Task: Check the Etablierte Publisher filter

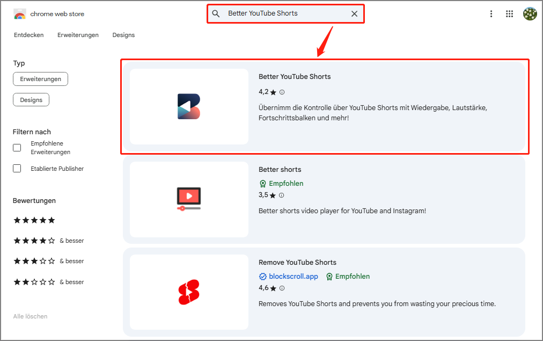Action: click(x=17, y=168)
